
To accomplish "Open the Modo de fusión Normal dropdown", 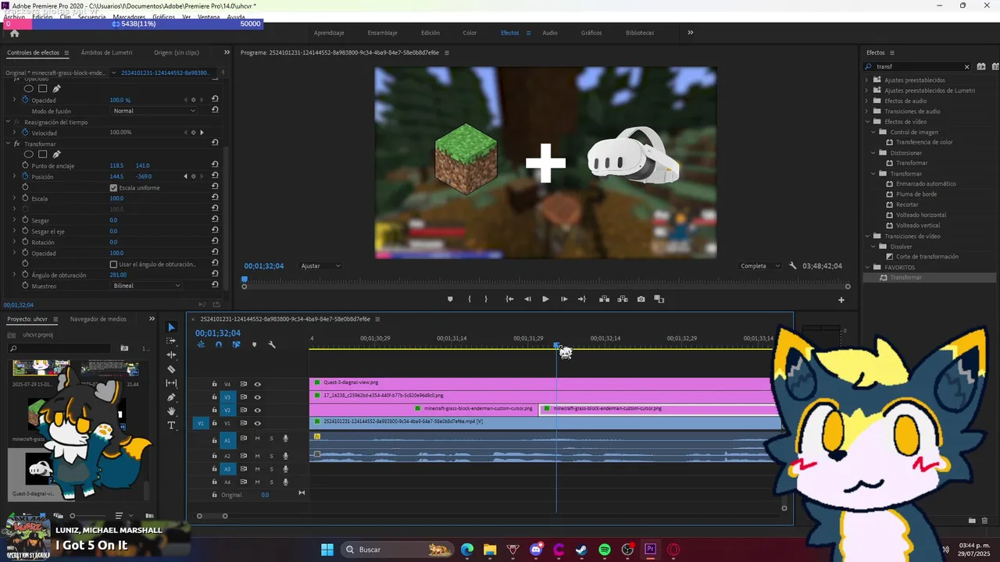I will (154, 111).
